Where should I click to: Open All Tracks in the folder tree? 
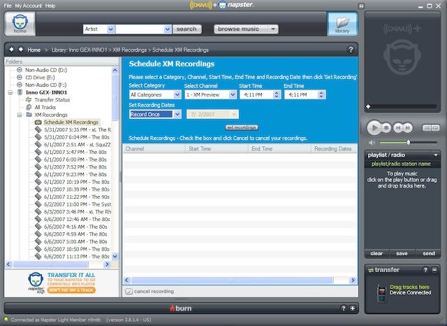tap(45, 107)
